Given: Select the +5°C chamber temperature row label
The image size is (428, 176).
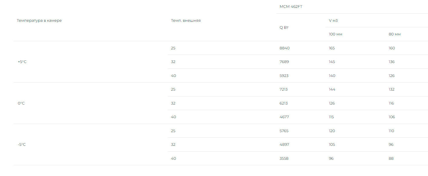Looking at the screenshot, I should click(x=22, y=62).
